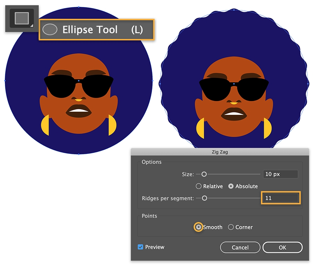314x267 pixels.
Task: Select the Smooth points option
Action: click(198, 227)
